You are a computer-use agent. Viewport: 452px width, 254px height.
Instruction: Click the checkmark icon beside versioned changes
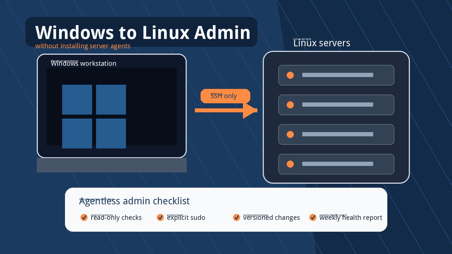tap(236, 217)
